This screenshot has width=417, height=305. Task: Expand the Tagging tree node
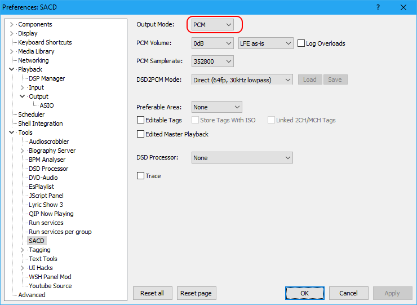[23, 250]
